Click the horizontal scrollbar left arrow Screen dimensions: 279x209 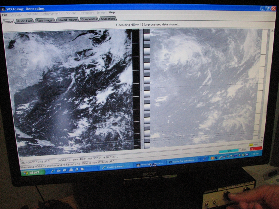[x=21, y=159]
